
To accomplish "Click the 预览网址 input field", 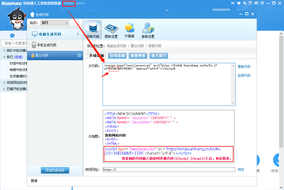I will (x=169, y=169).
